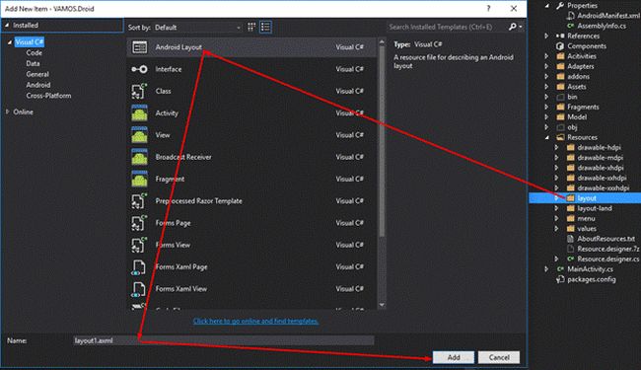Click the Components icon in Solution Explorer
Viewport: 641px width, 370px height.
point(560,46)
